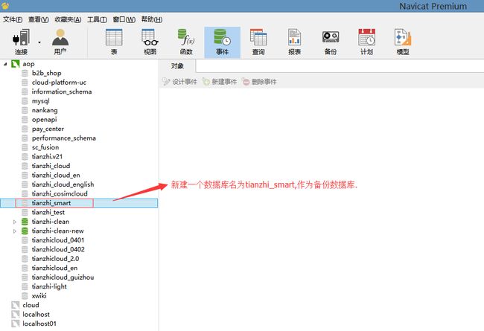The width and height of the screenshot is (484, 331).
Task: Select the tianzhicloud_0401 database
Action: click(x=58, y=240)
